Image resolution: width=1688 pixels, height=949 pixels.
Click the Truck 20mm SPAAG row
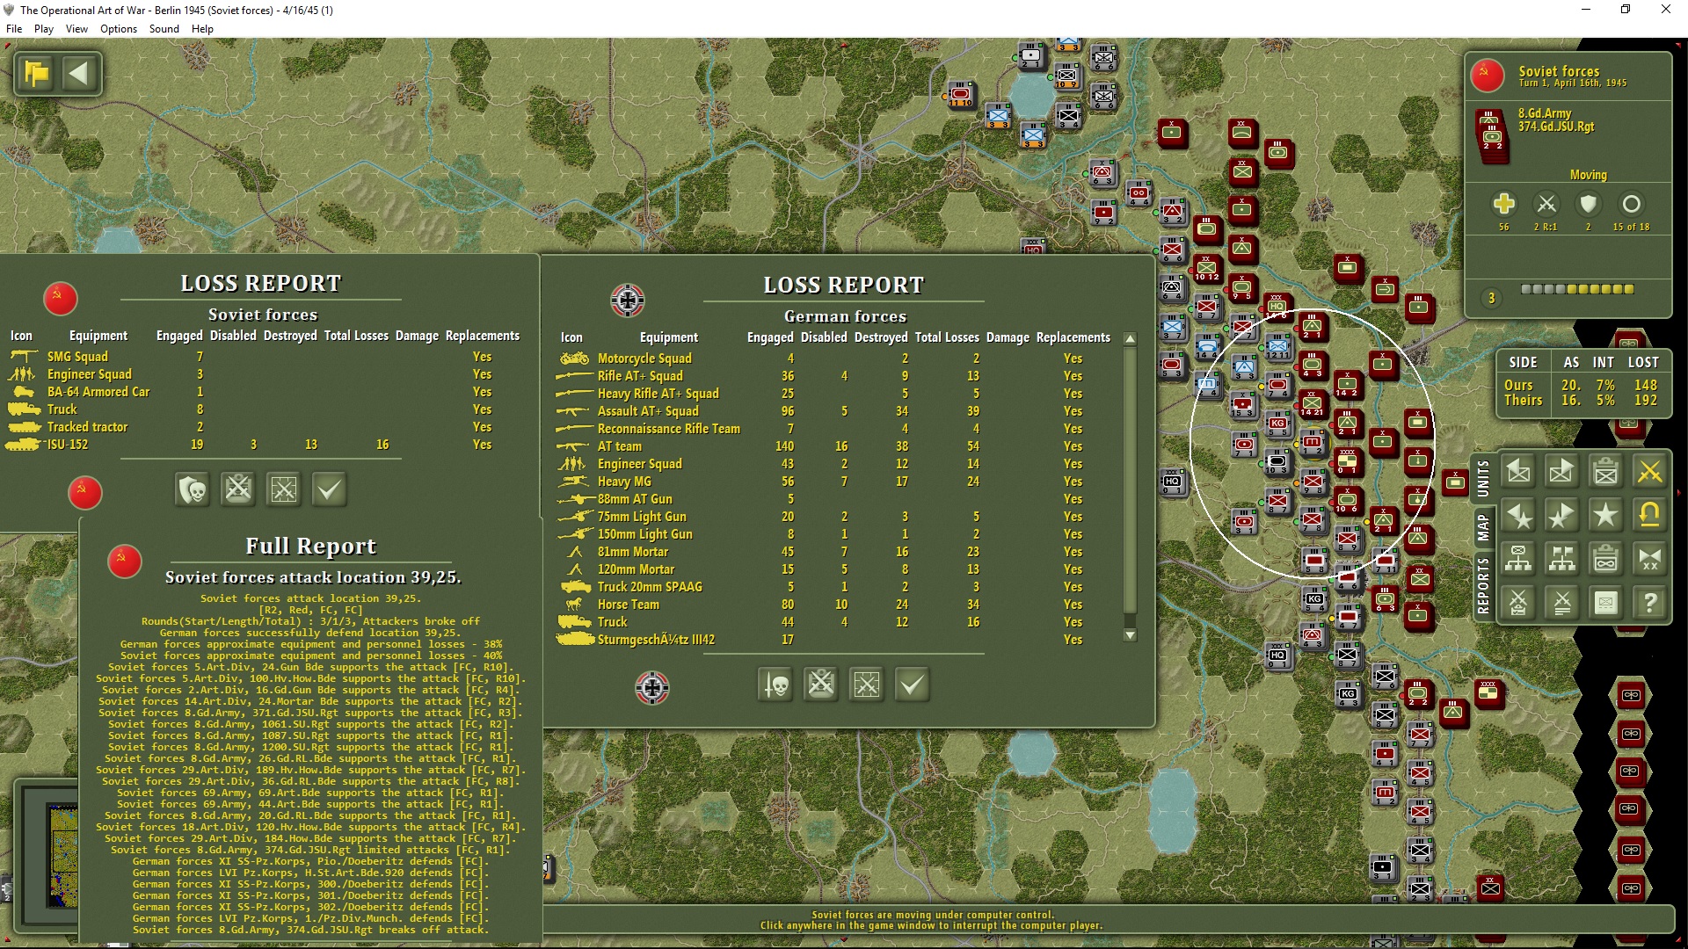point(835,587)
